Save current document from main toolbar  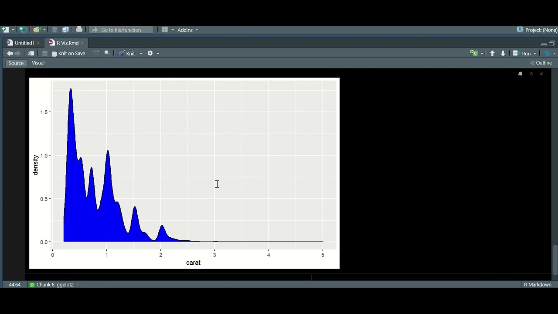coord(54,30)
